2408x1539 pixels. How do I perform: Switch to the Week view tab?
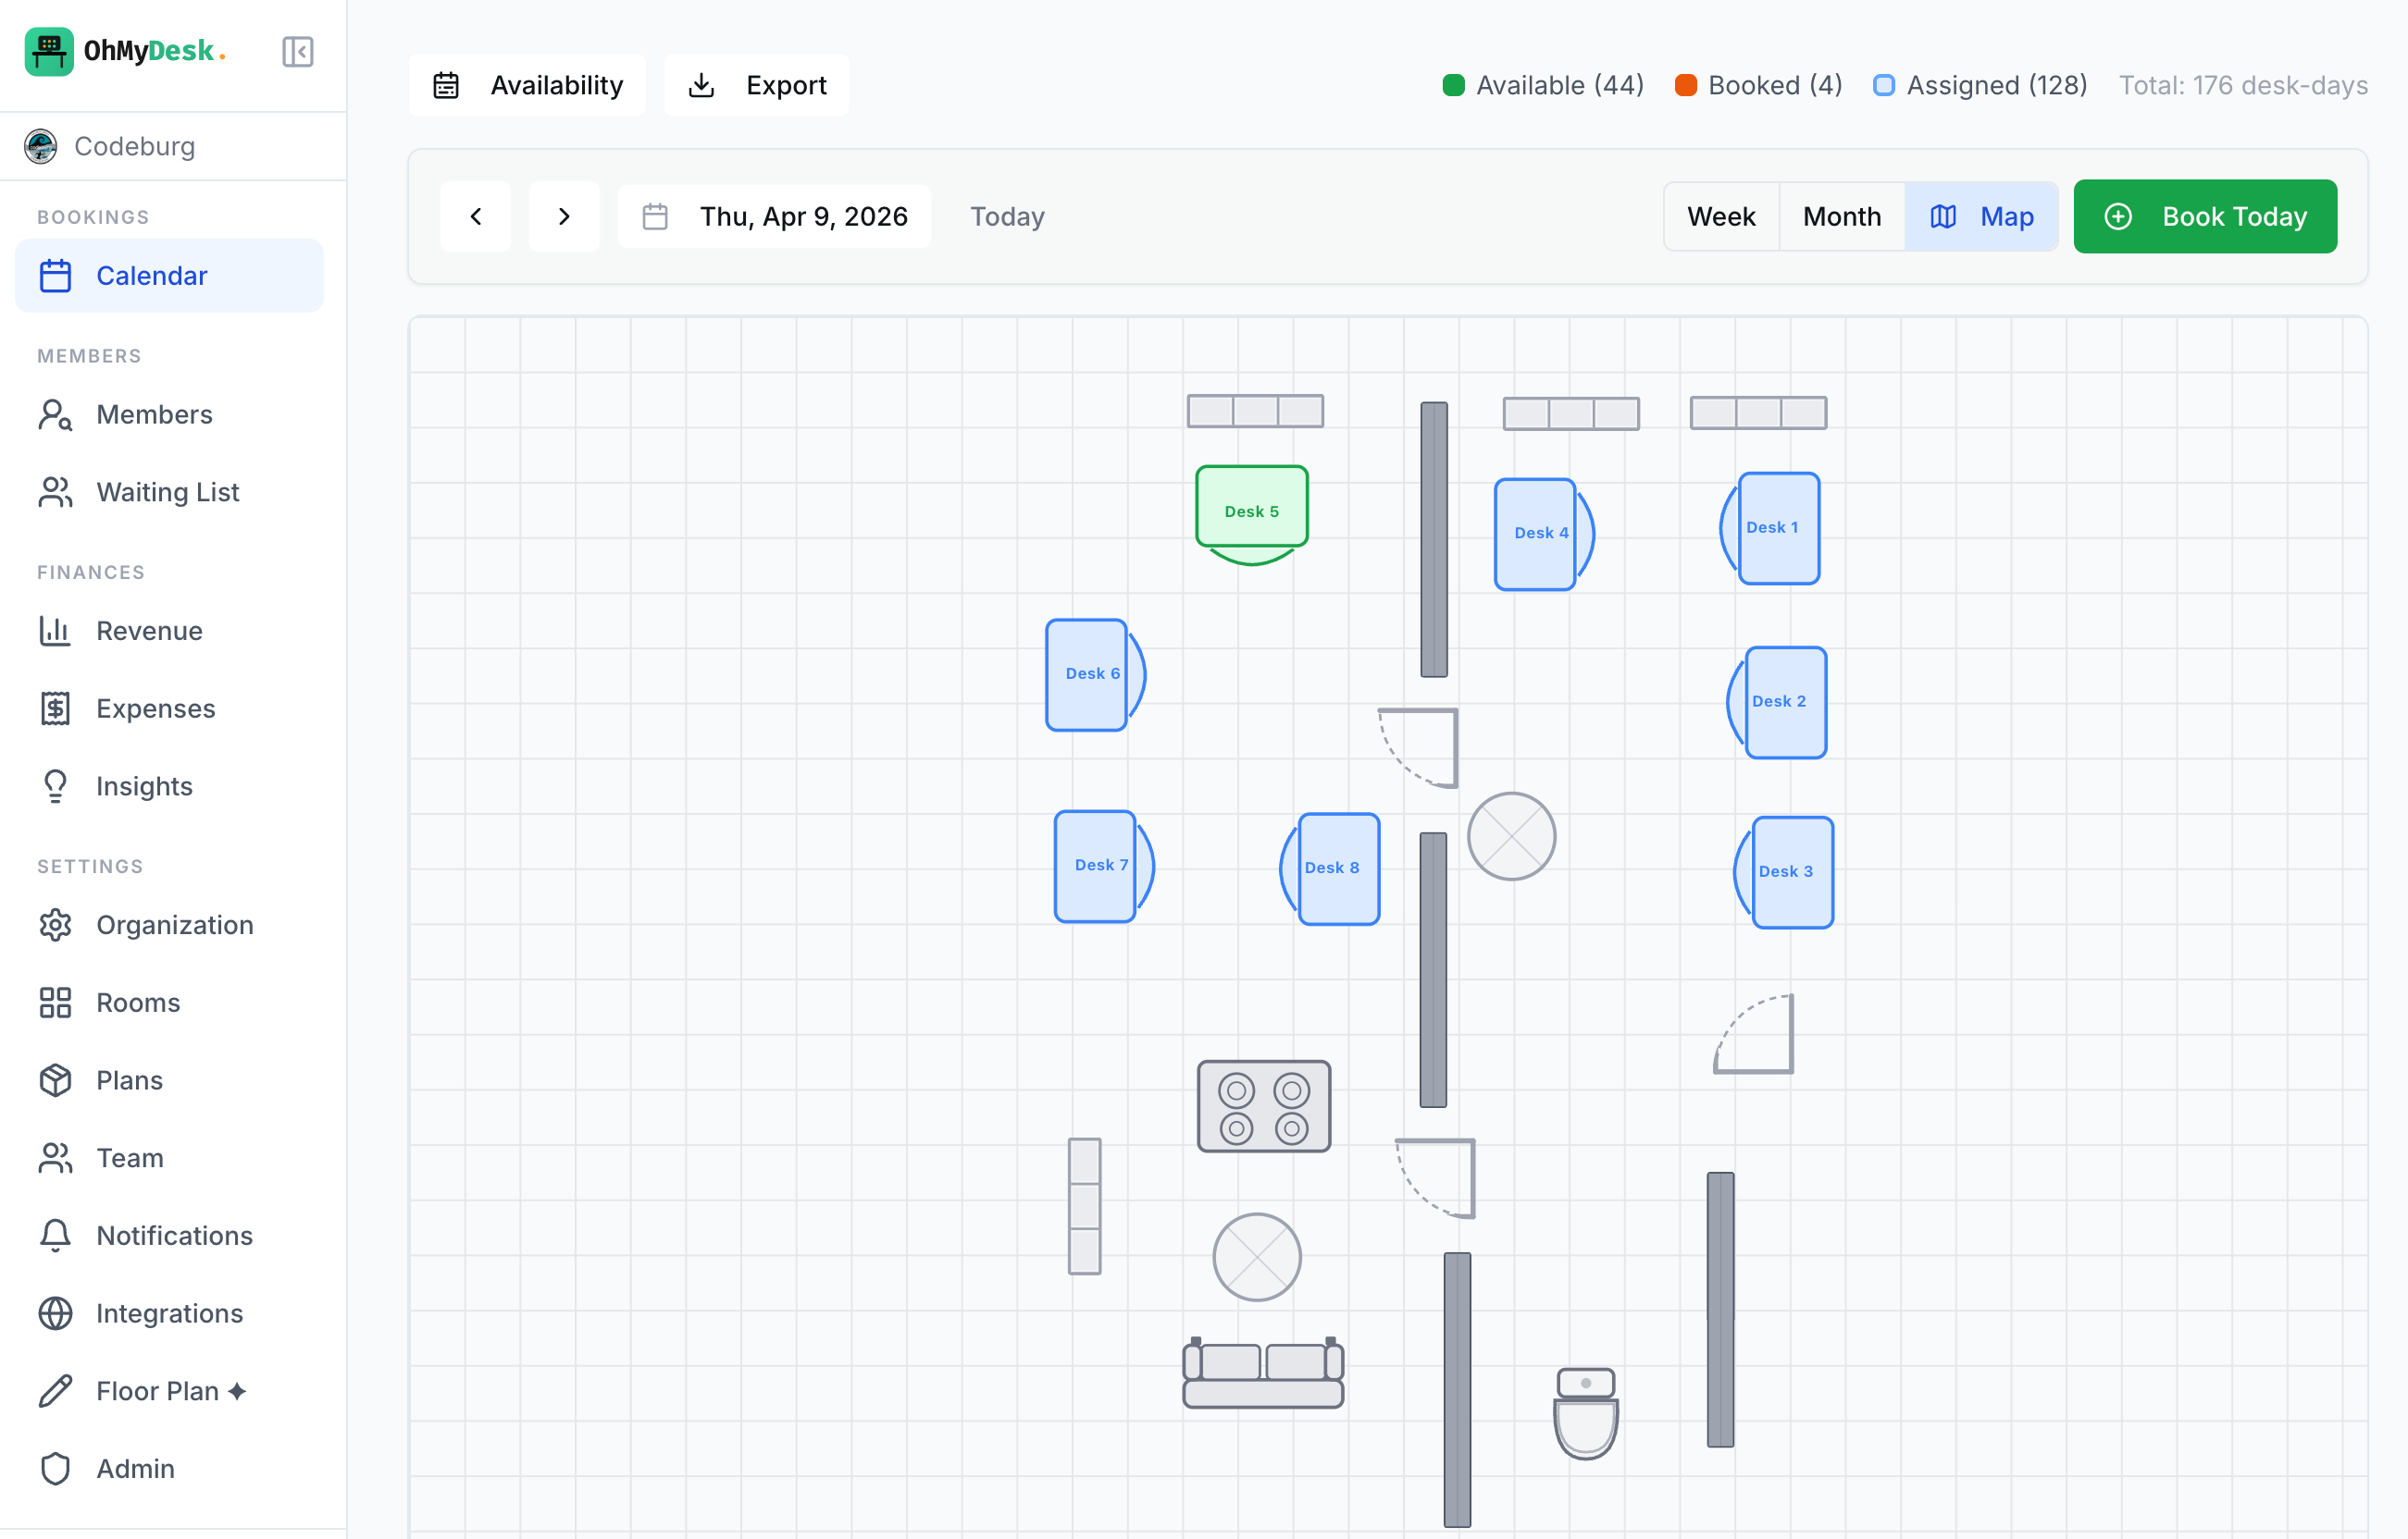tap(1721, 215)
